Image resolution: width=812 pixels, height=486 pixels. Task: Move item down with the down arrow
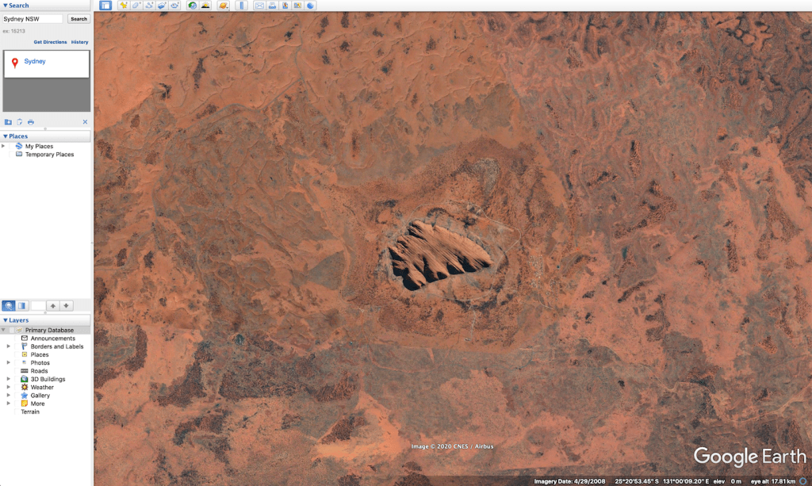tap(67, 306)
